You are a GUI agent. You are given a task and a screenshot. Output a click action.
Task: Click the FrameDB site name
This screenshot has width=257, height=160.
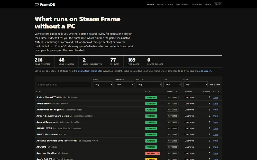click(x=48, y=5)
